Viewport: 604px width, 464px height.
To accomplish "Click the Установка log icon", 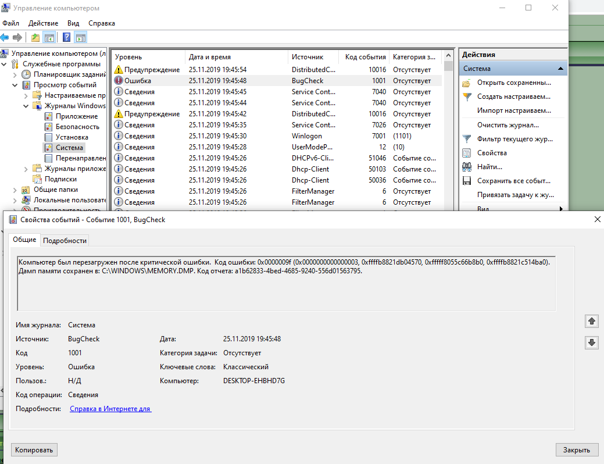I will [x=48, y=137].
